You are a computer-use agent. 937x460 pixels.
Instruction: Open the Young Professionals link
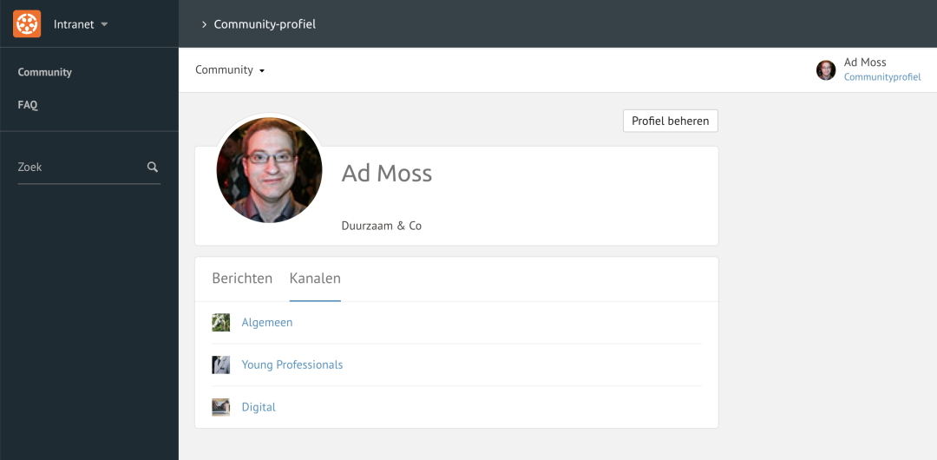[292, 365]
